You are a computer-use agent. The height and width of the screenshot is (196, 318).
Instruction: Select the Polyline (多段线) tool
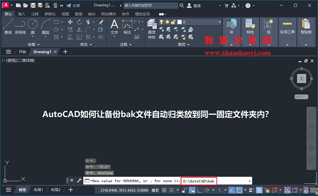click(20, 26)
